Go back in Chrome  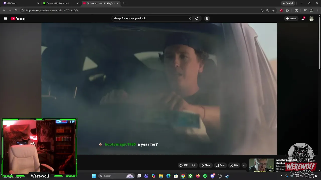(4, 10)
